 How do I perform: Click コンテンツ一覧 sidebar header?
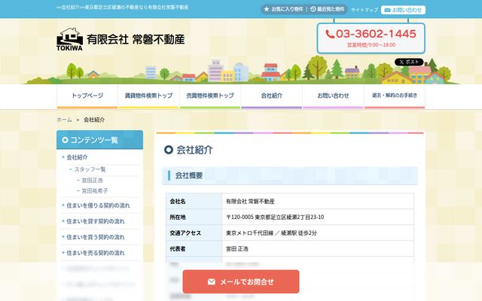(99, 140)
